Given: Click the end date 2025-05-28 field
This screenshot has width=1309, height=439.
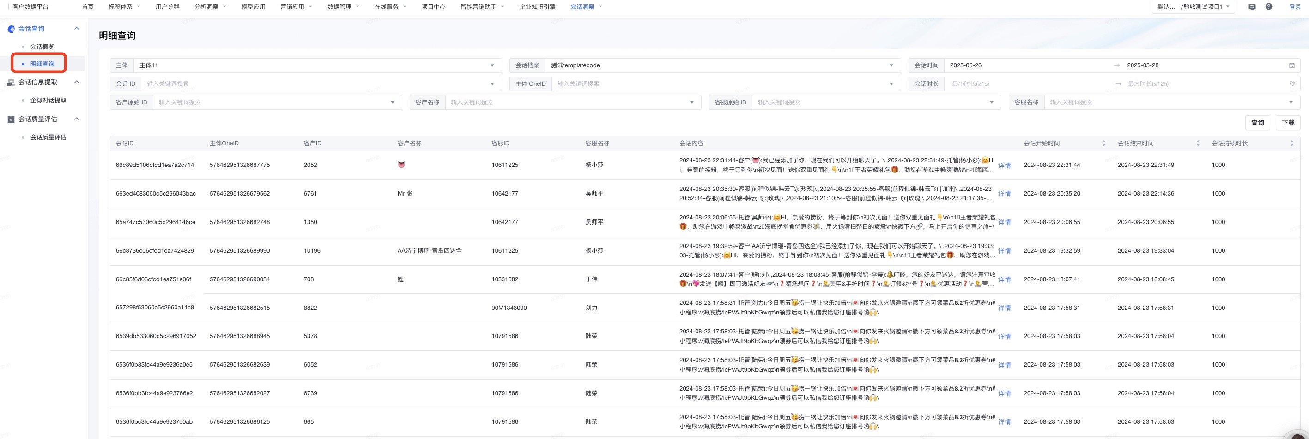Looking at the screenshot, I should [x=1204, y=65].
